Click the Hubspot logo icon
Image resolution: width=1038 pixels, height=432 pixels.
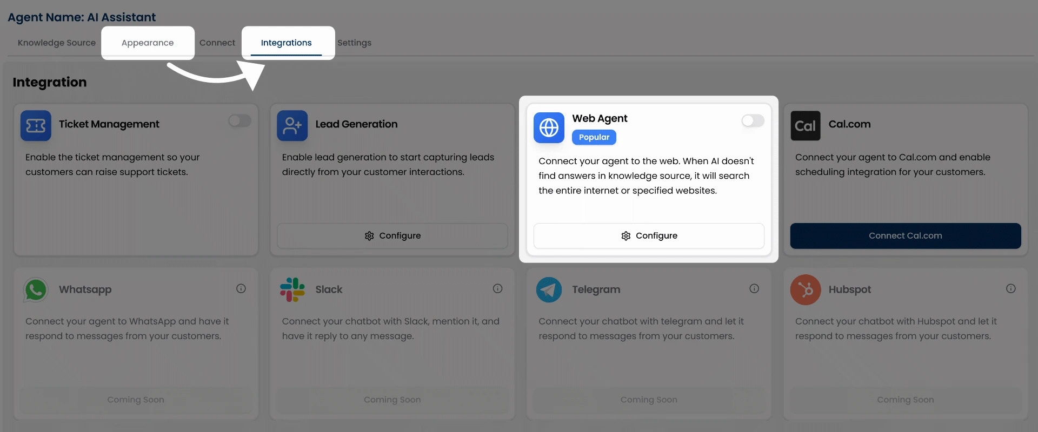tap(806, 290)
